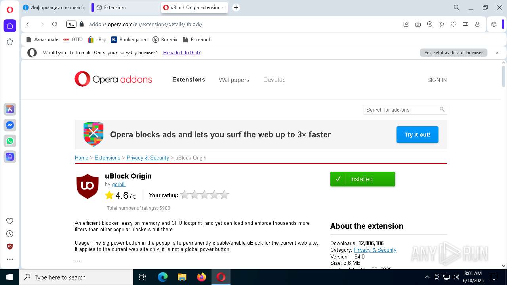507x285 pixels.
Task: Add page to bookmarks heart icon
Action: [x=454, y=24]
